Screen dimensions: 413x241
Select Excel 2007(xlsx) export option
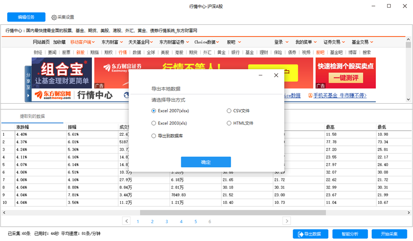tap(170, 111)
